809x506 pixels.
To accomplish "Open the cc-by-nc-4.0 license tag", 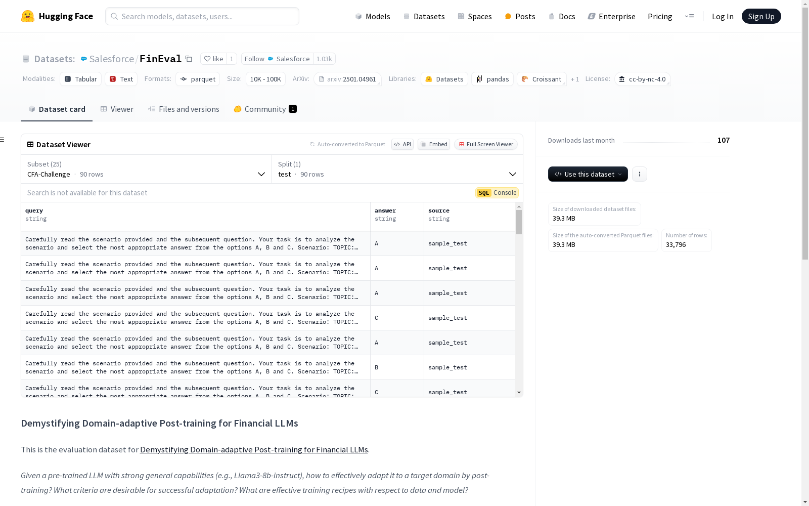I will coord(643,79).
